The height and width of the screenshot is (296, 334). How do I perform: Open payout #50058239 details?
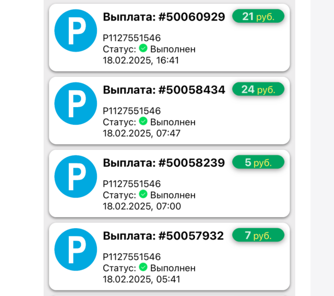(x=164, y=162)
